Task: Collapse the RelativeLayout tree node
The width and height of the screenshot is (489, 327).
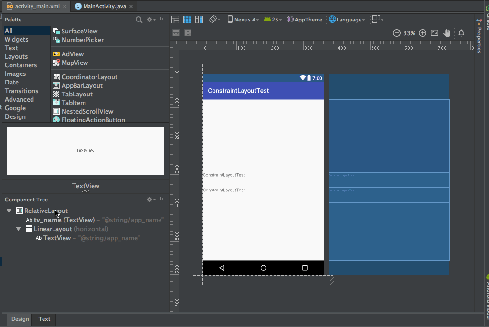Action: coord(9,211)
